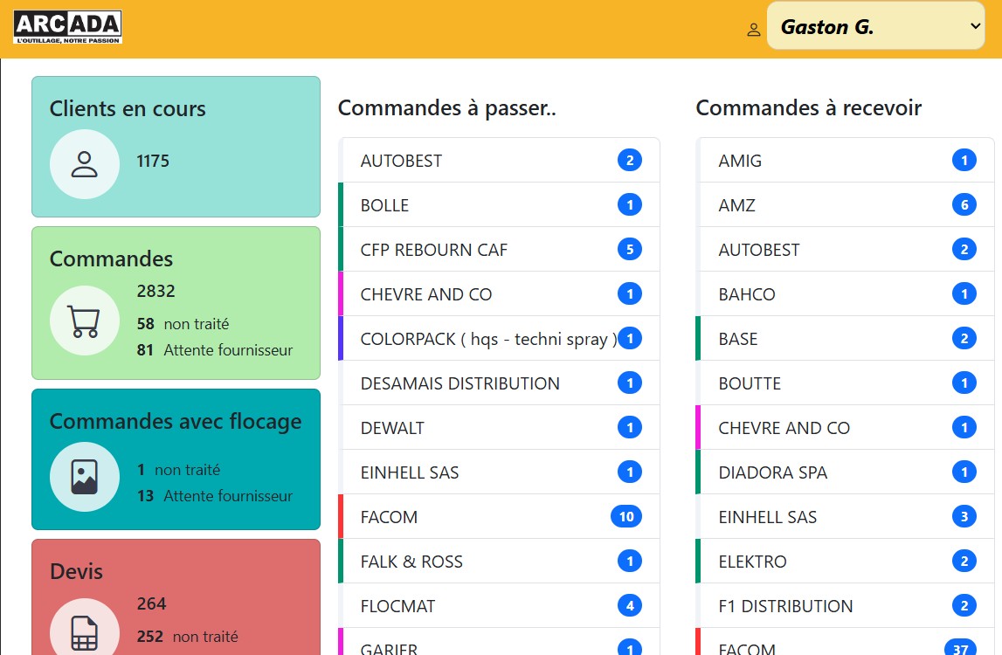Click the image icon in Commandes avec flocage
This screenshot has width=1002, height=655.
click(84, 476)
